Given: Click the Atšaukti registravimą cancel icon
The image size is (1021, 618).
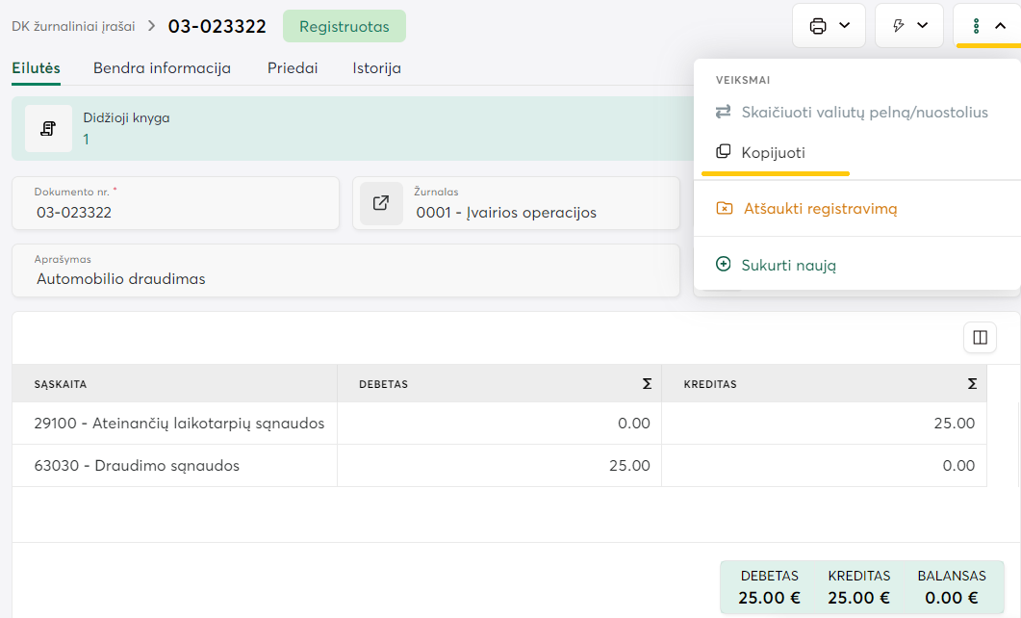Looking at the screenshot, I should click(725, 208).
